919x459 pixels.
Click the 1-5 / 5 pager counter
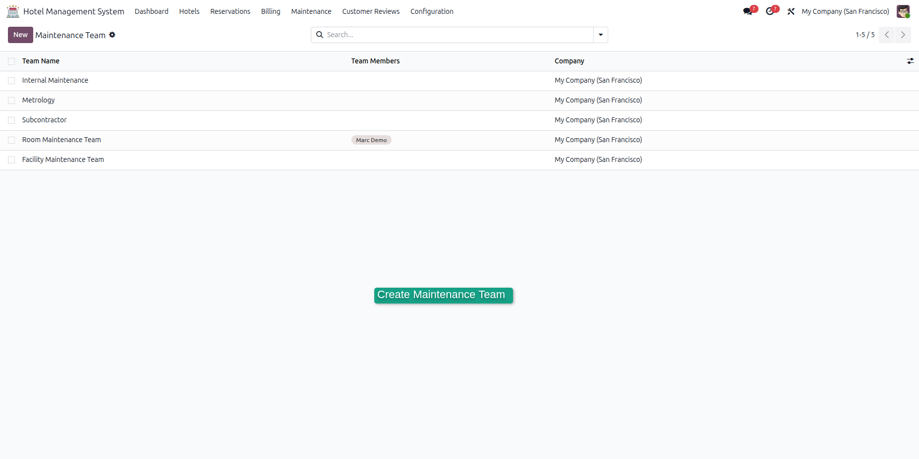pyautogui.click(x=865, y=35)
